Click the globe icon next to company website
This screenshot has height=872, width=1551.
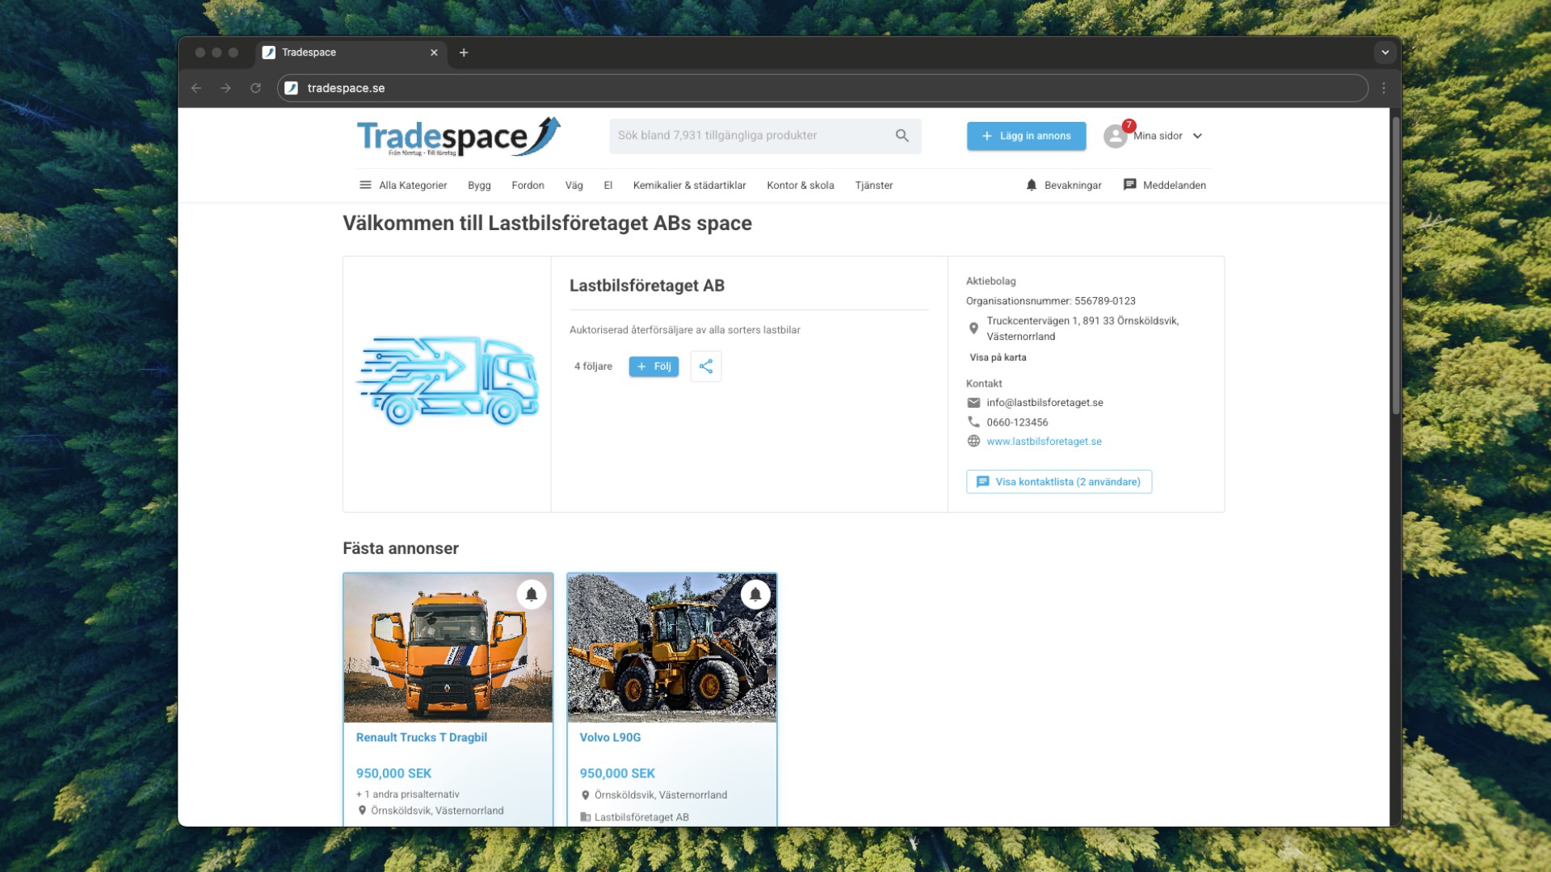(974, 441)
